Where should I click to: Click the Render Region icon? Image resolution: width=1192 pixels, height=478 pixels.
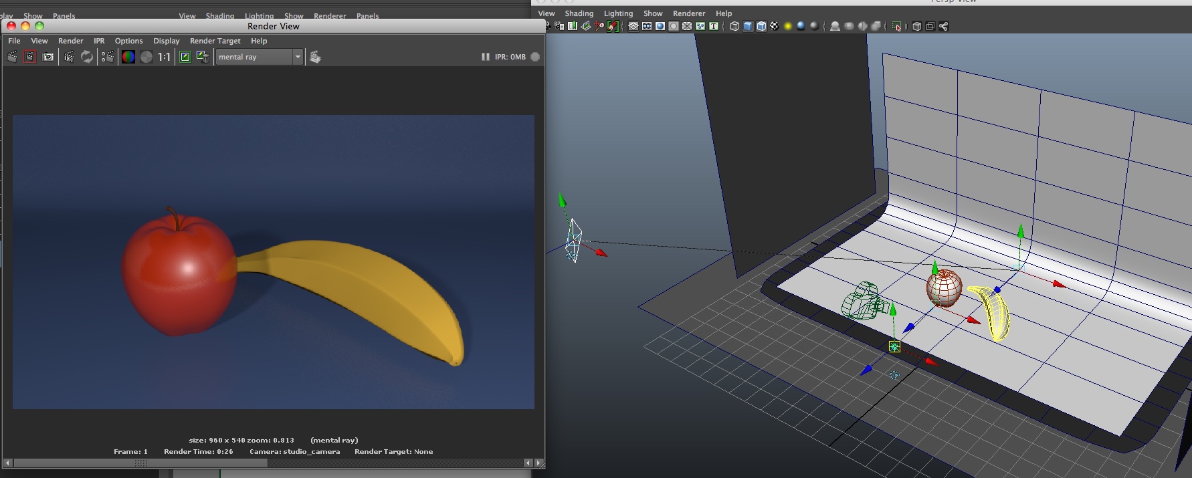pyautogui.click(x=29, y=57)
